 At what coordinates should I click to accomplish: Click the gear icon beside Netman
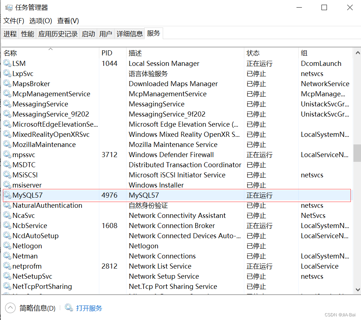click(7, 256)
